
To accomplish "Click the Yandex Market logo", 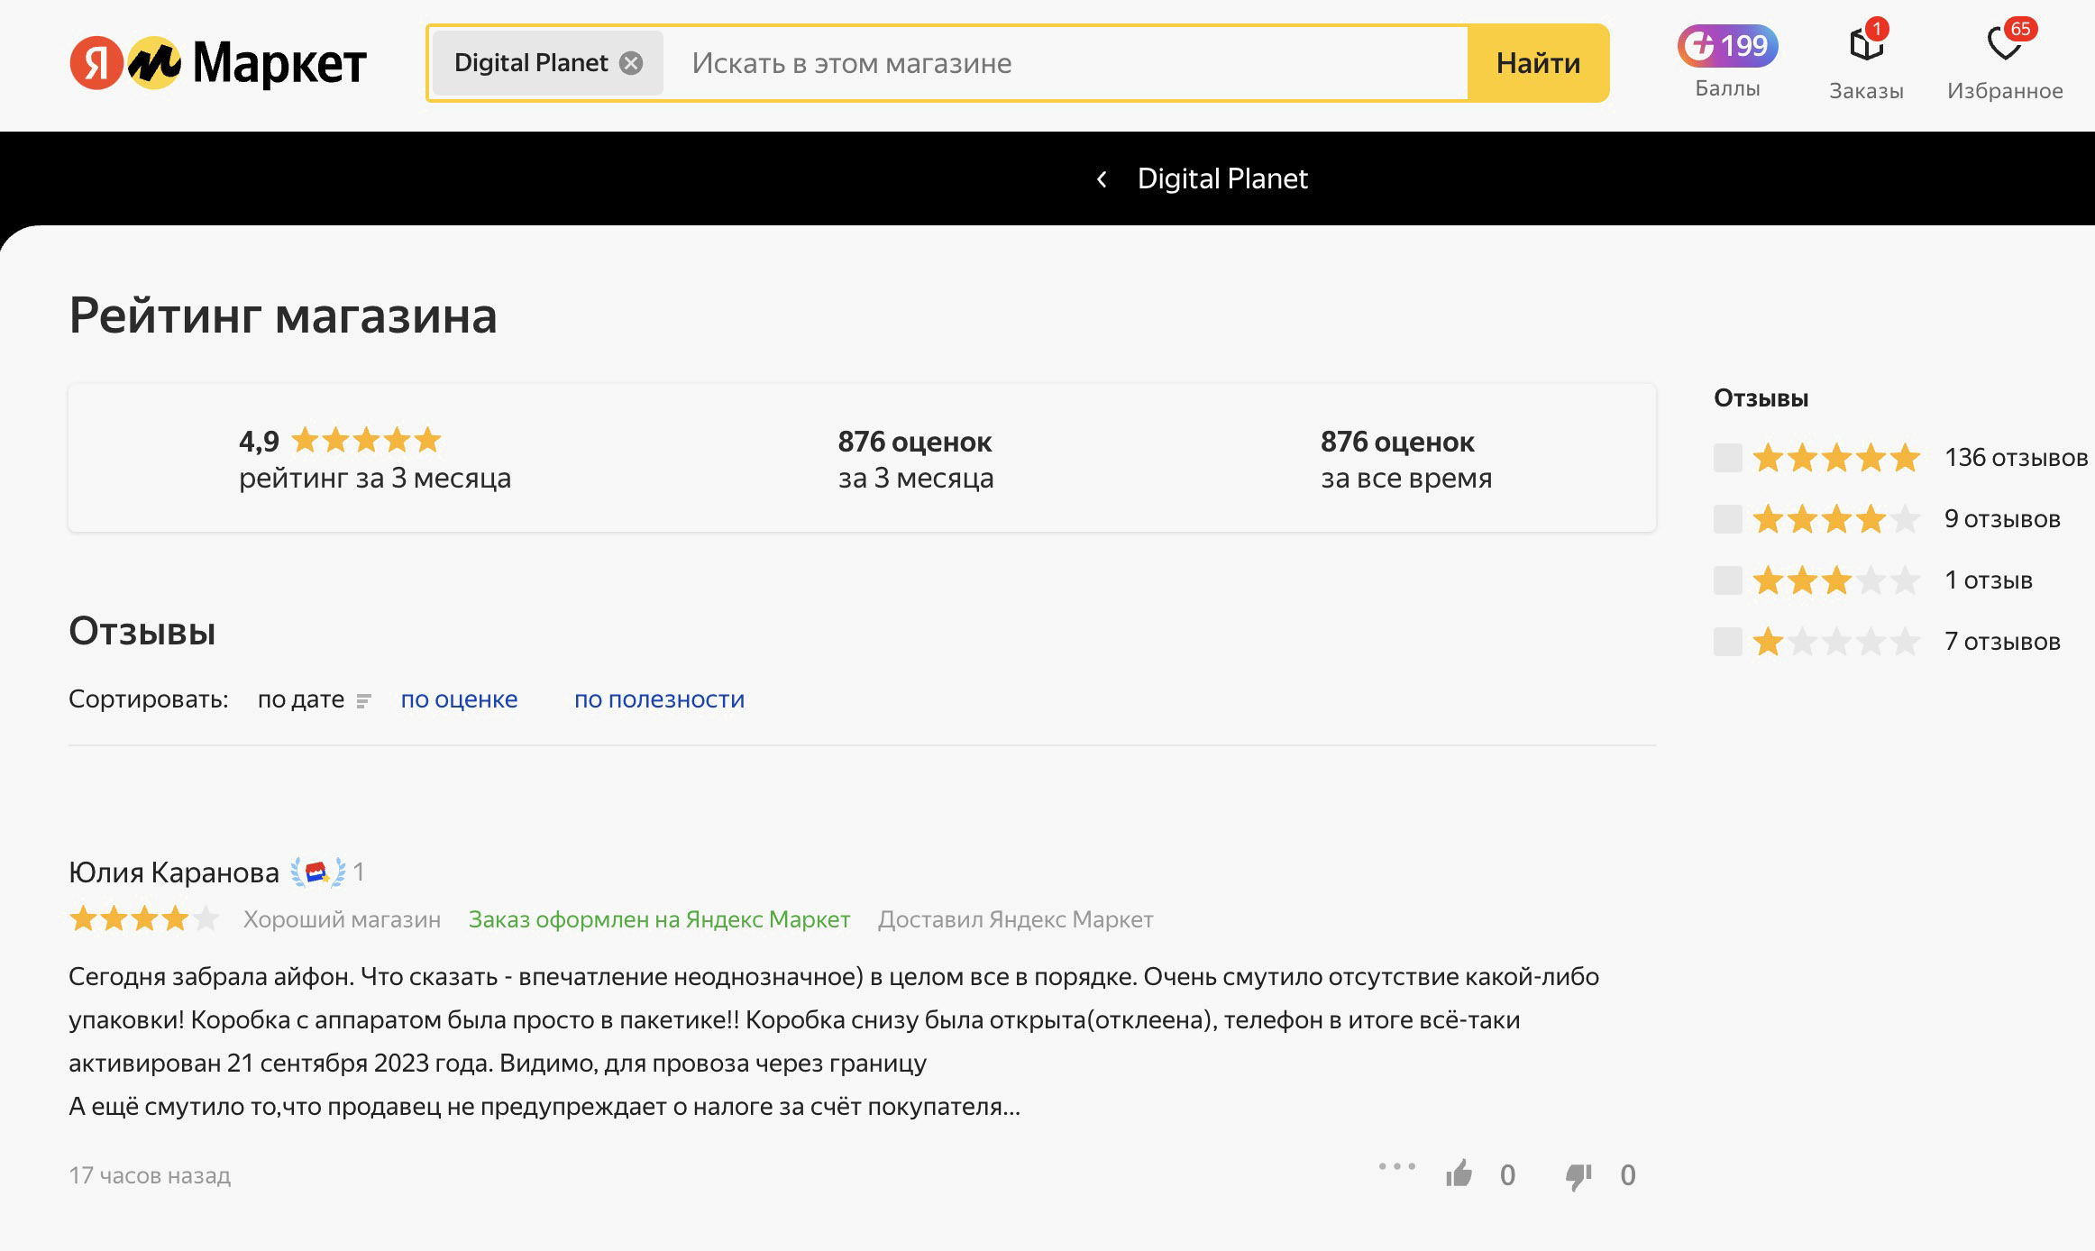I will tap(218, 63).
